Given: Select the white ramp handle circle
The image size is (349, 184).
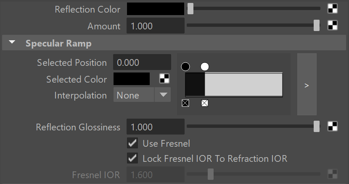Looking at the screenshot, I should click(205, 67).
